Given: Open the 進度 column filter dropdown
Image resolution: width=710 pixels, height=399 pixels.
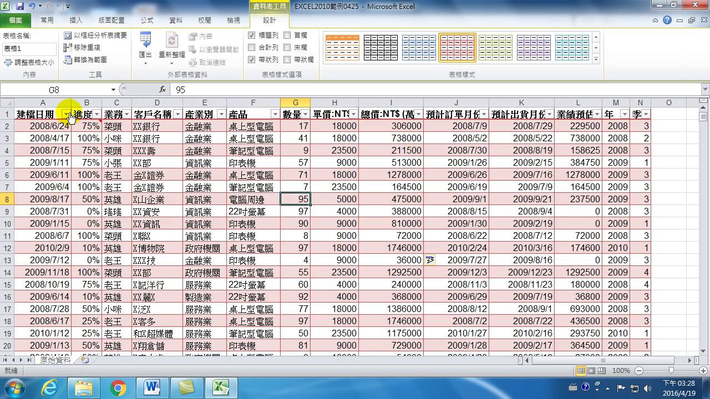Looking at the screenshot, I should click(97, 114).
